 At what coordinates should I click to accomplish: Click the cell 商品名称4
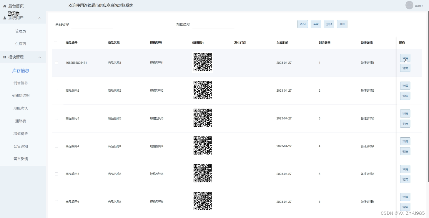tap(114, 146)
